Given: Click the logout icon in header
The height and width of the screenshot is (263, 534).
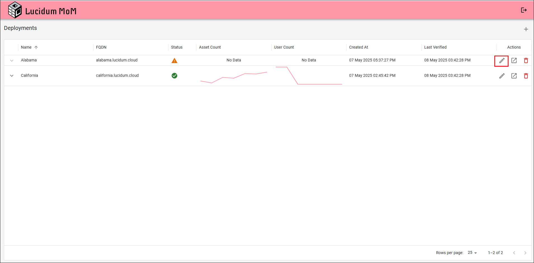Looking at the screenshot, I should click(x=524, y=10).
